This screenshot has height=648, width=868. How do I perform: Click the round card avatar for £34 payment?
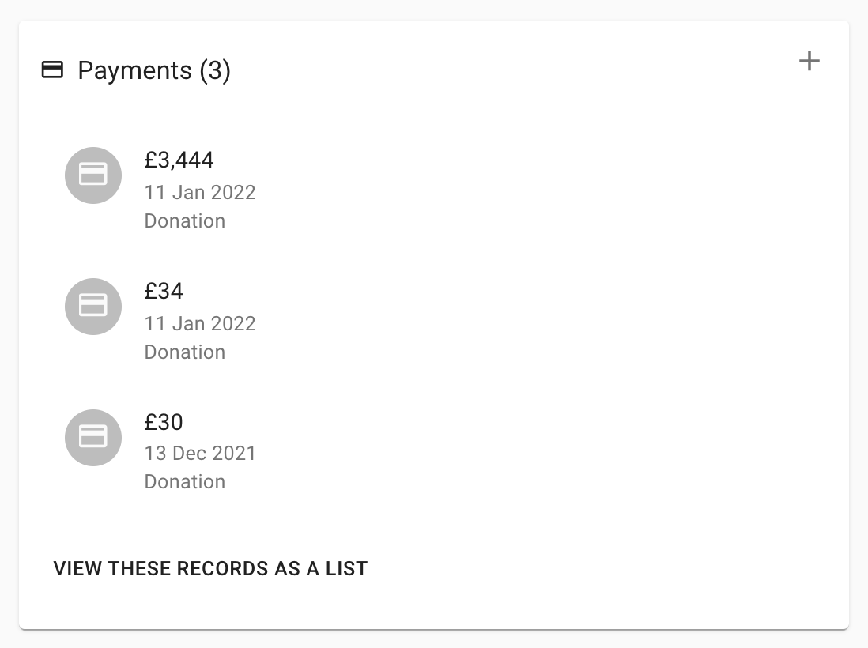(x=93, y=307)
